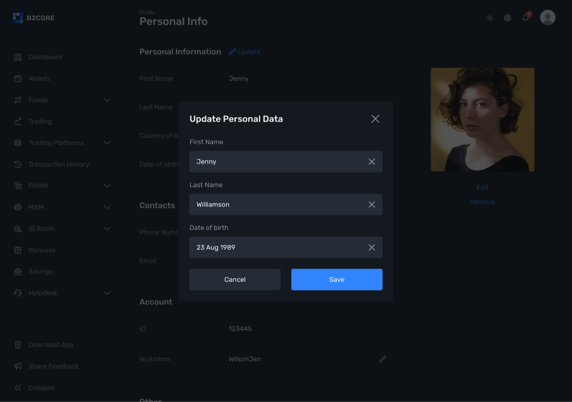Click the Trading Platforms stack icon
Viewport: 572px width, 402px height.
18,143
